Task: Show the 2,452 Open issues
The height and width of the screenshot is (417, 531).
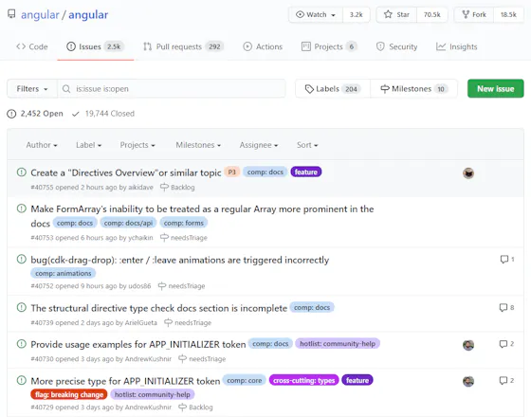Action: click(35, 114)
